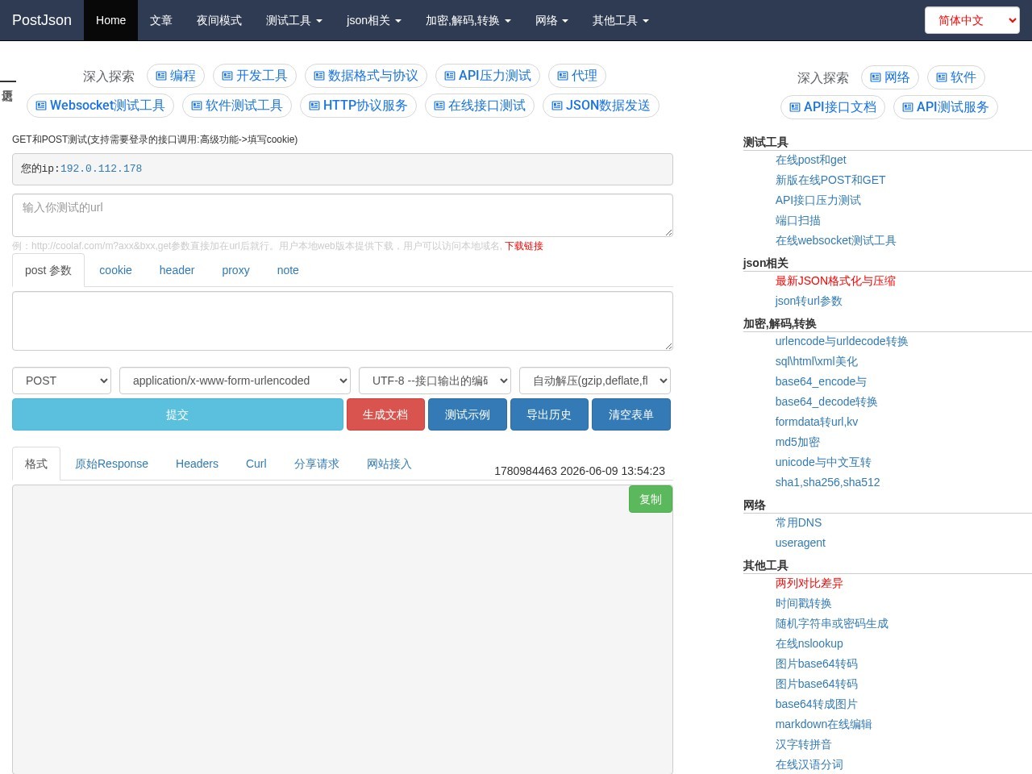Screen dimensions: 1032x774
Task: Open 端口扫描 sidebar link
Action: [798, 220]
